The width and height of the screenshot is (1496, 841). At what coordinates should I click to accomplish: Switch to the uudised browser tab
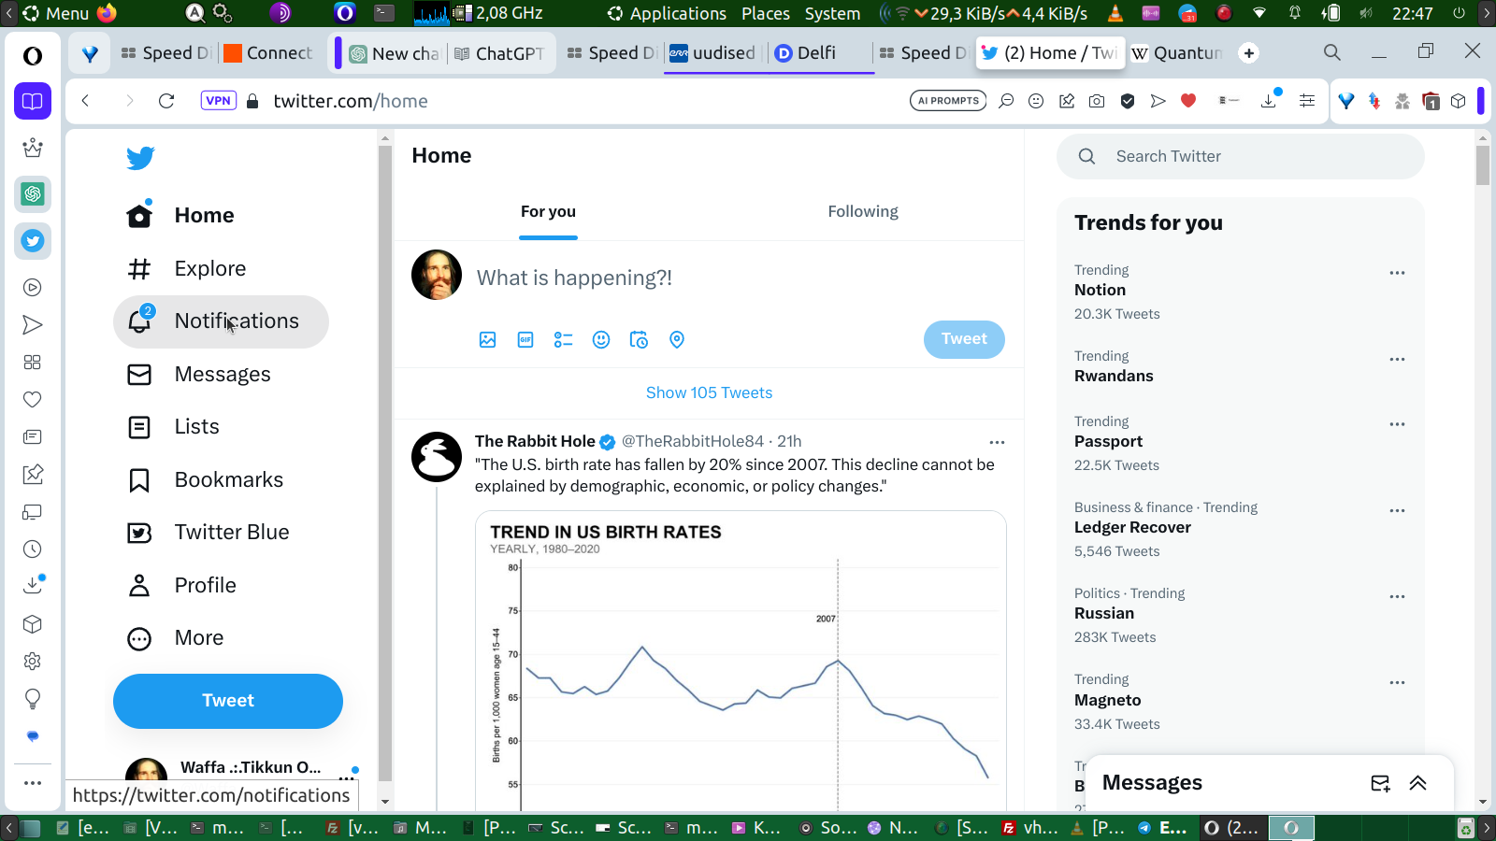[714, 53]
